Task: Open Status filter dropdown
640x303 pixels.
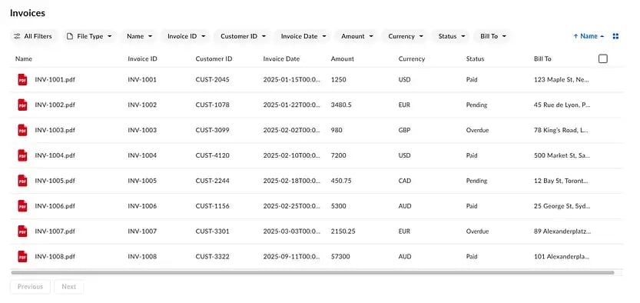Action: (x=451, y=36)
